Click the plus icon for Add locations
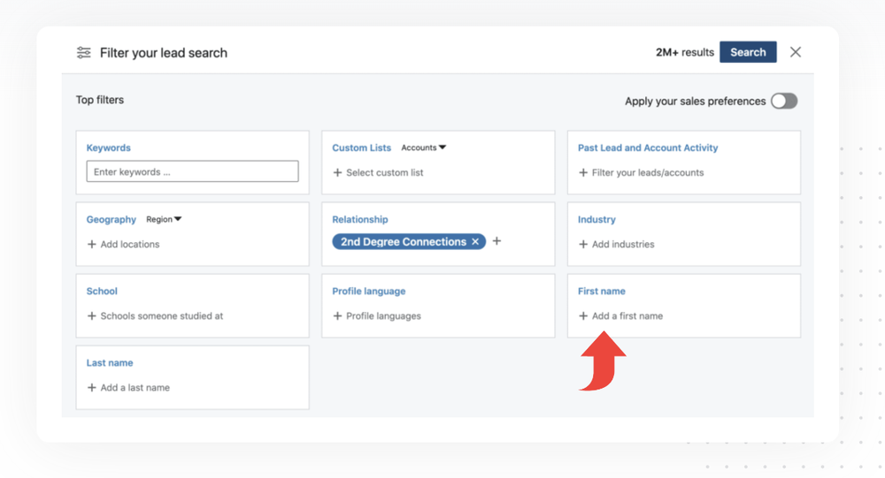 [92, 245]
